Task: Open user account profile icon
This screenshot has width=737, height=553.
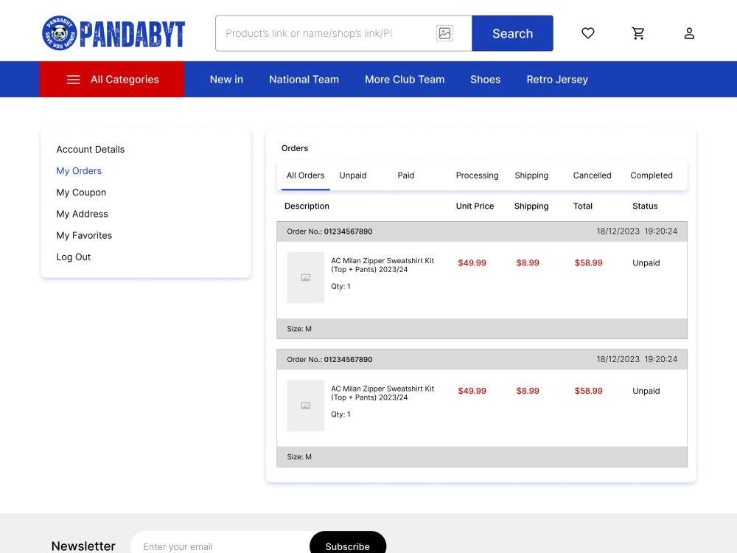Action: coord(689,33)
